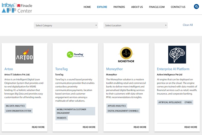Click the Clear All link
The image size is (202, 135).
188,25
